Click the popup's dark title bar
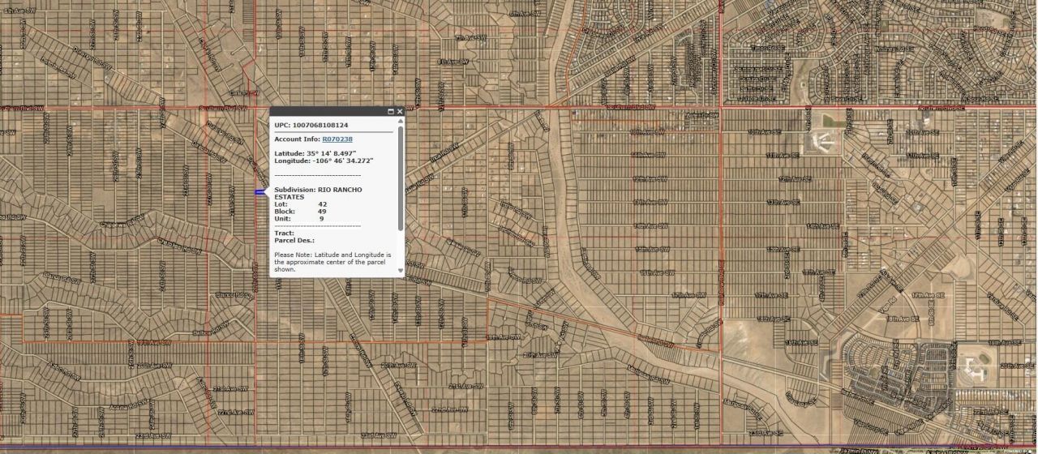The image size is (1038, 454). pyautogui.click(x=324, y=111)
